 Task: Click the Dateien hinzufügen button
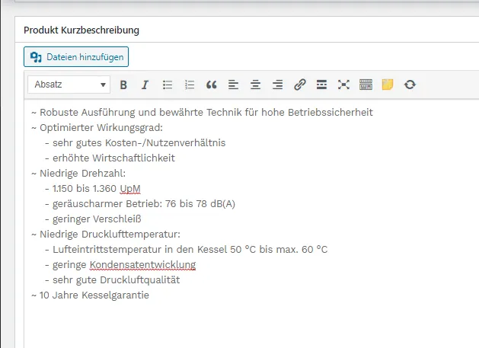tap(76, 57)
